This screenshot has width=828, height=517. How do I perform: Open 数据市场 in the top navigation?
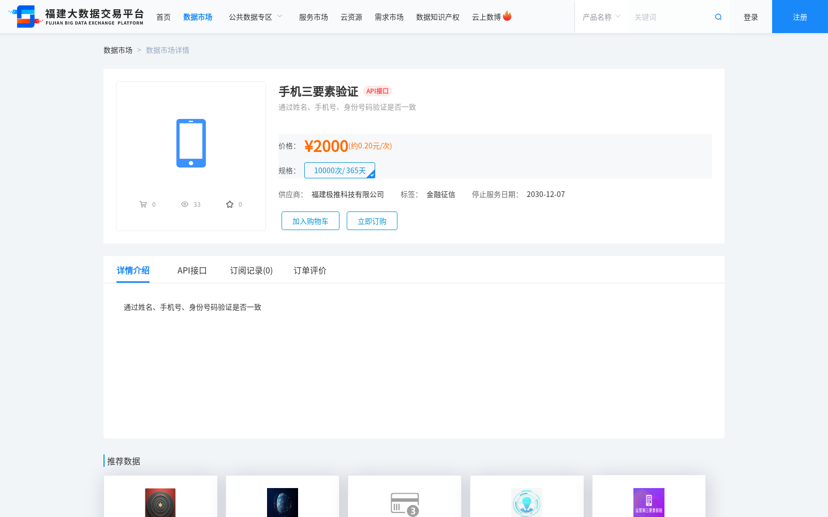(198, 17)
